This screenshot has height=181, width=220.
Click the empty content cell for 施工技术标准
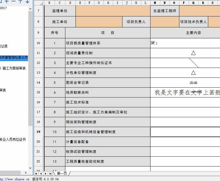point(185,102)
